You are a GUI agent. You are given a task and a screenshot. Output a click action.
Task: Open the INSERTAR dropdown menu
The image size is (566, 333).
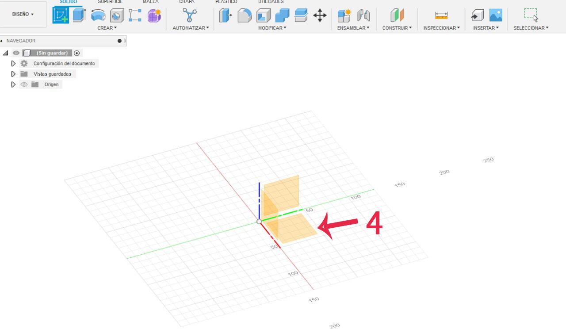(x=486, y=28)
